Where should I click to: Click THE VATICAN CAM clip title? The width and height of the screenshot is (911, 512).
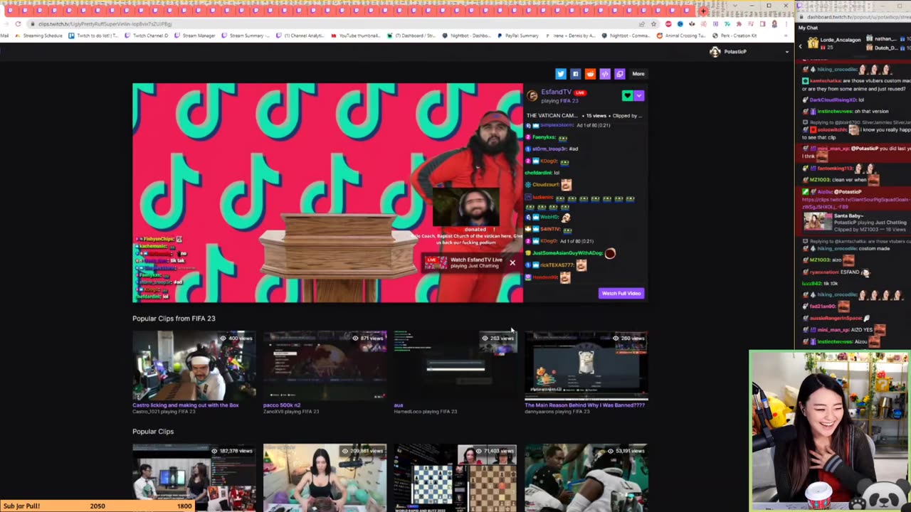(x=552, y=115)
